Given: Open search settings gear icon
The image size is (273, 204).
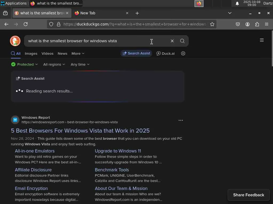Looking at the screenshot, I should [183, 53].
